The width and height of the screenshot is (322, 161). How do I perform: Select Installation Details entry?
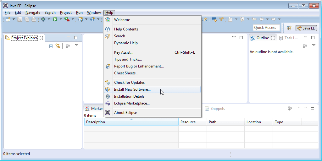tap(153, 96)
